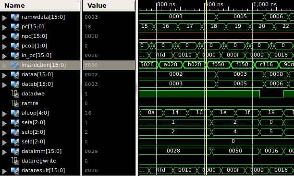Click the bus icon beside instruction[15:0]
Screen dimensions: 294x176
click(15, 65)
